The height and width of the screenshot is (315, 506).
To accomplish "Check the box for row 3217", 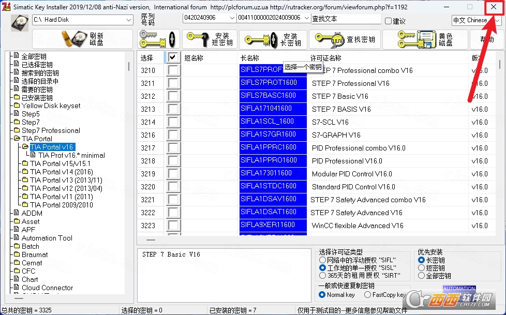I will [173, 148].
